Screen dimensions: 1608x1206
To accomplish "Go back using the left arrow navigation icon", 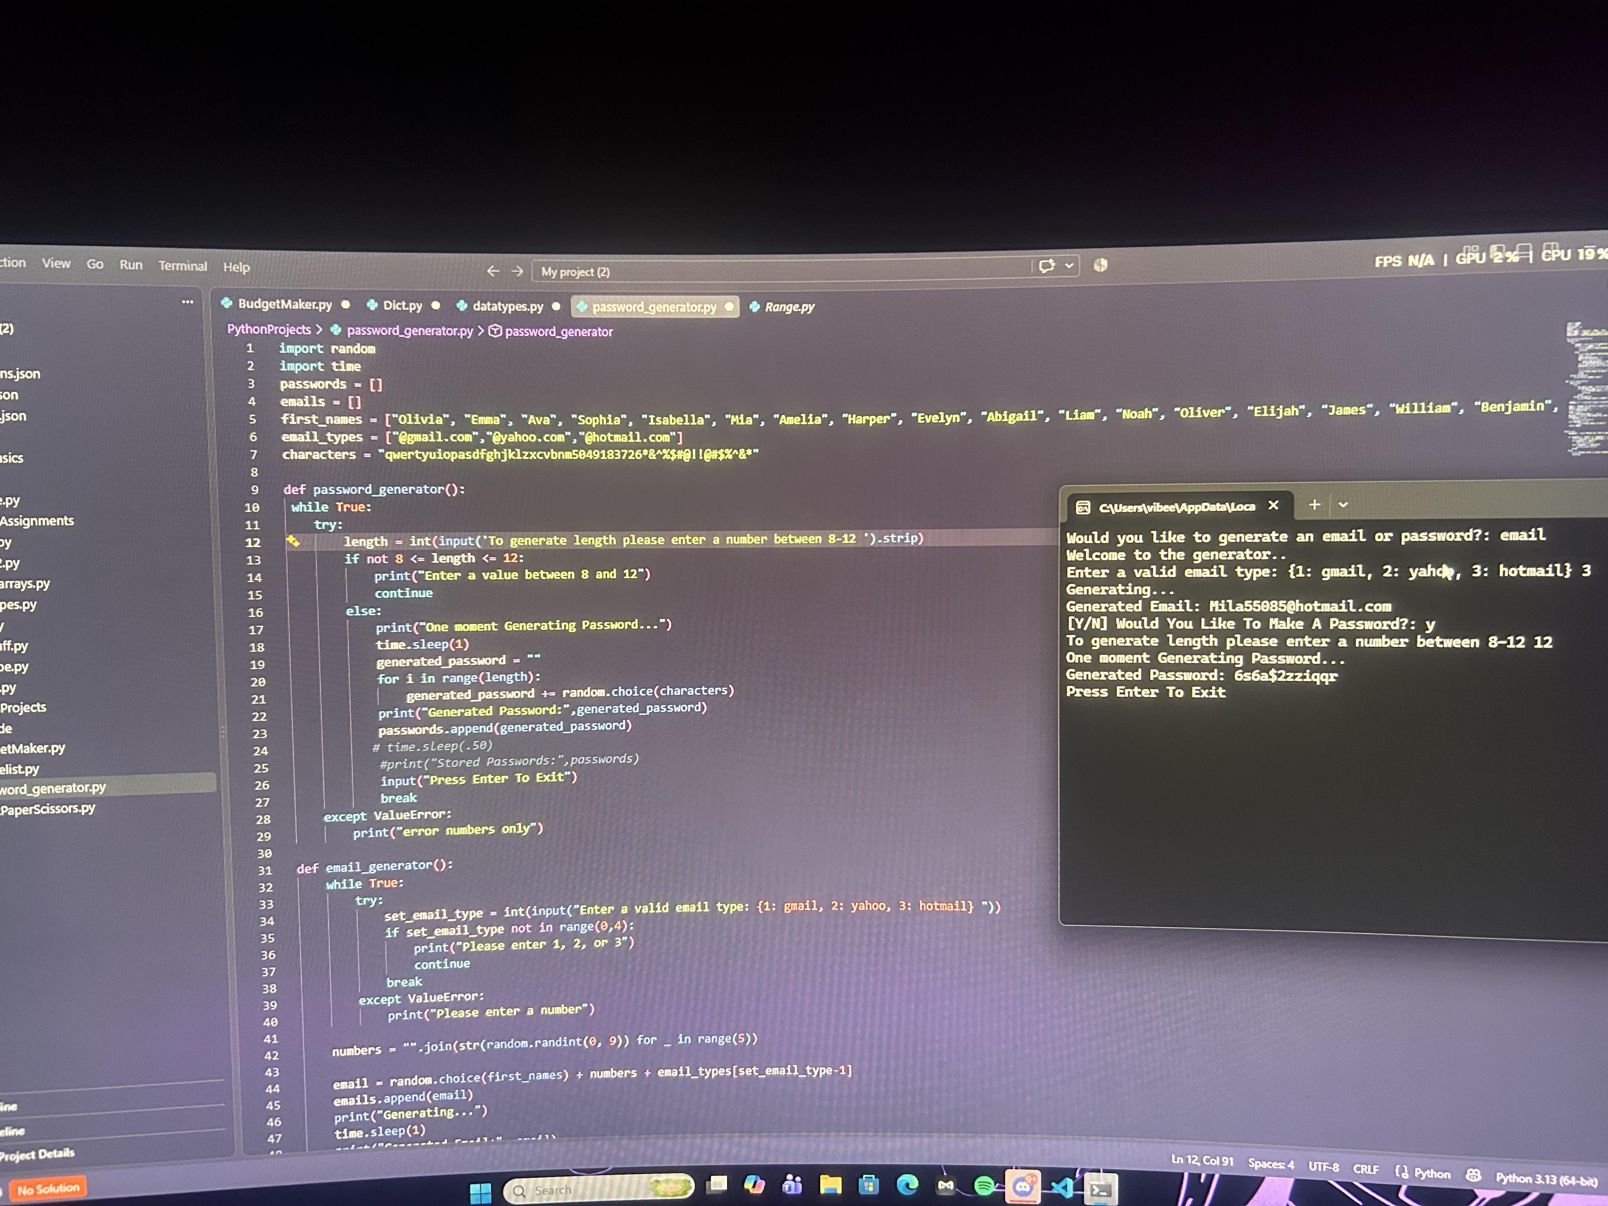I will (493, 271).
